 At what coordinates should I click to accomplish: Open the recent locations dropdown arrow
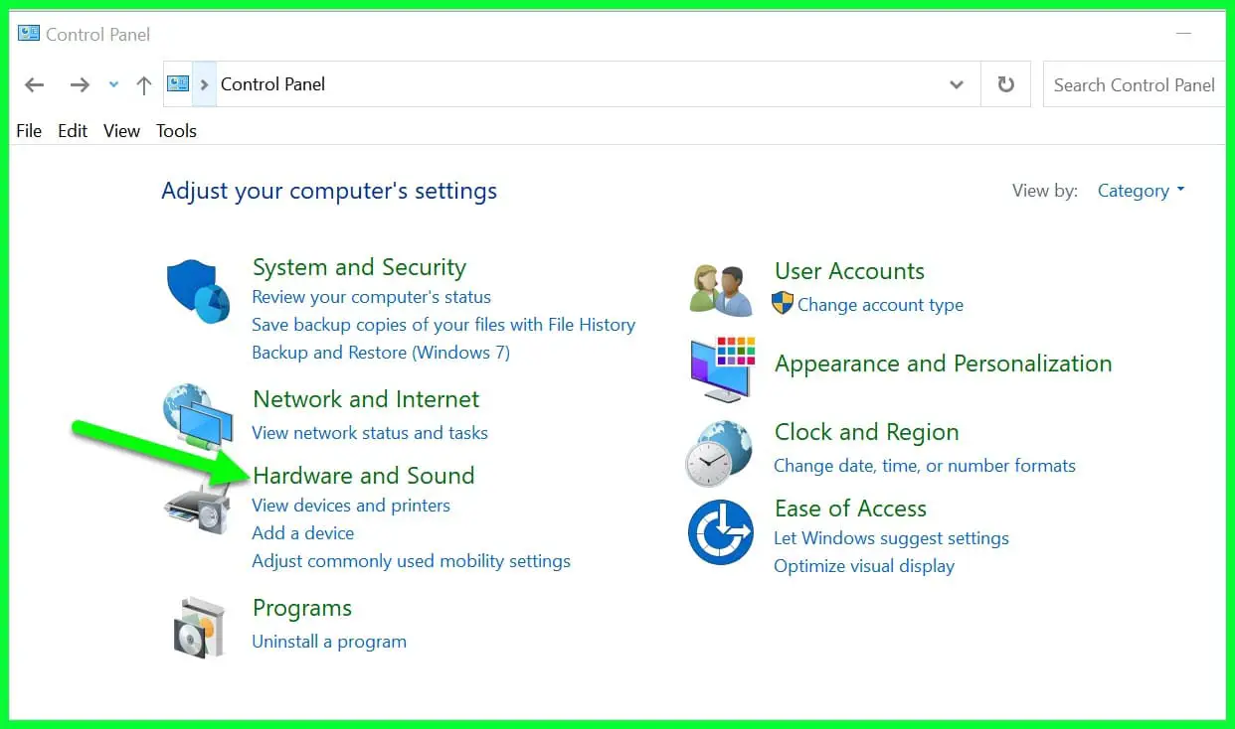pyautogui.click(x=113, y=85)
